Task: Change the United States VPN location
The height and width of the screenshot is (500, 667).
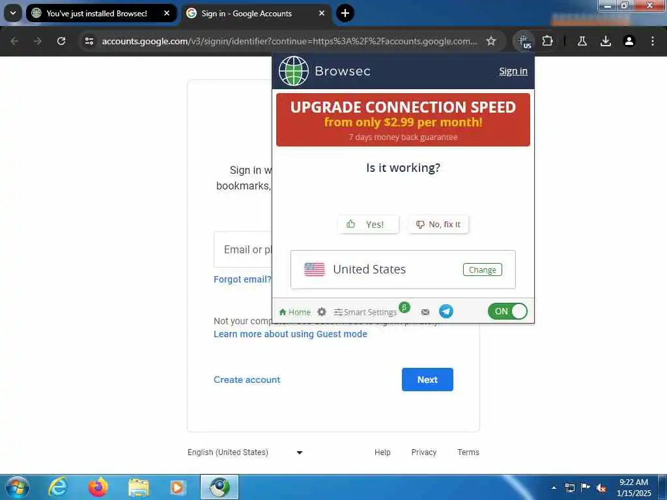Action: (483, 270)
